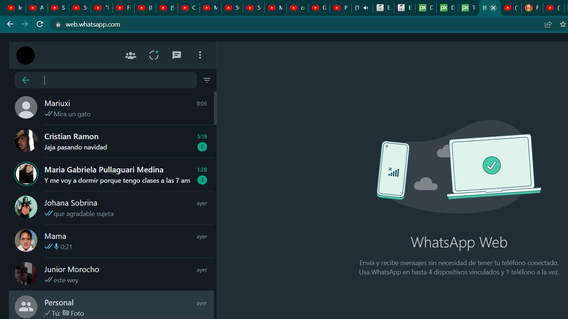The height and width of the screenshot is (319, 568).
Task: Open the chat with Mariuxi
Action: [111, 108]
